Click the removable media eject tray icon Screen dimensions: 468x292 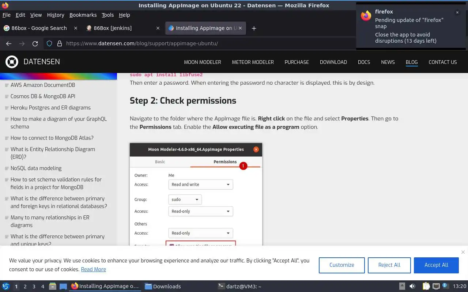[402, 286]
